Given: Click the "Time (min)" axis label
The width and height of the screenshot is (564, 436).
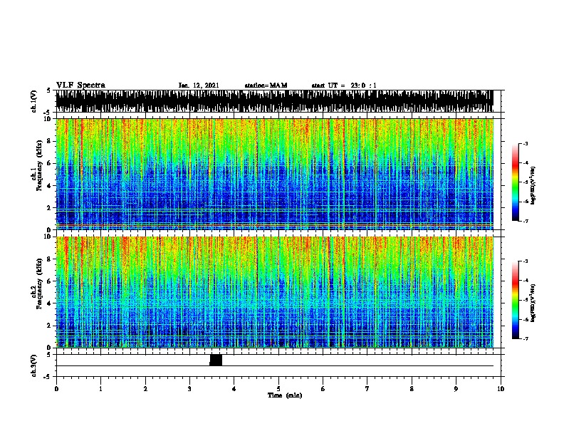Looking at the screenshot, I should click(x=285, y=395).
